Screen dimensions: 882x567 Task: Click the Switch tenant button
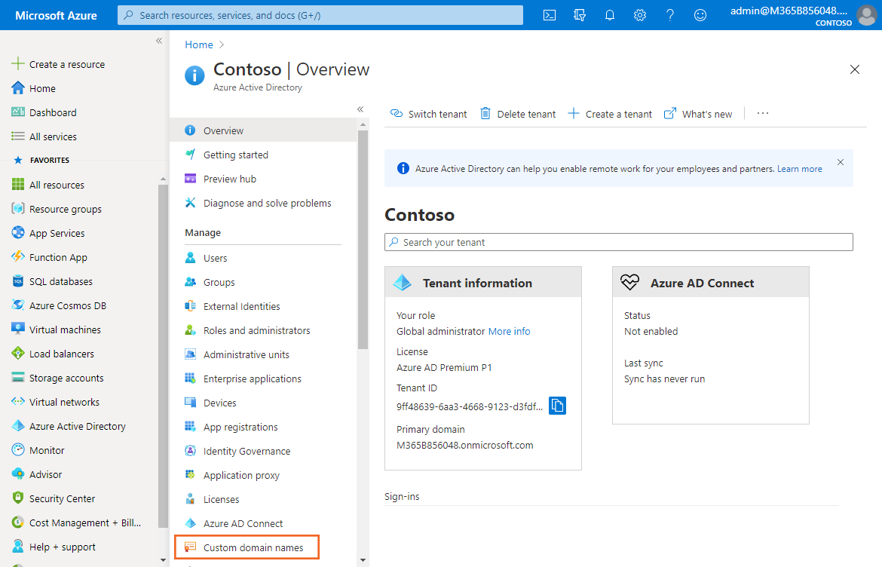[x=428, y=114]
